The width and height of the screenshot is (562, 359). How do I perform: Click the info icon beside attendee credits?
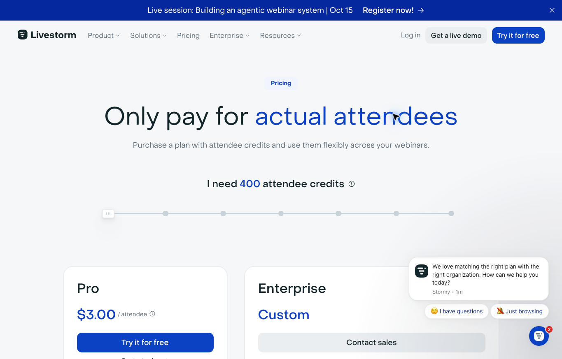352,184
